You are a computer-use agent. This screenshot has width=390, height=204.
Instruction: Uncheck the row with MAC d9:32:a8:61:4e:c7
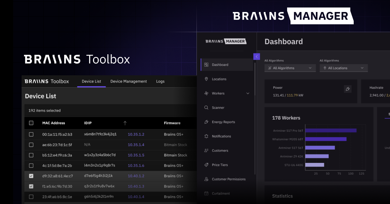point(31,176)
